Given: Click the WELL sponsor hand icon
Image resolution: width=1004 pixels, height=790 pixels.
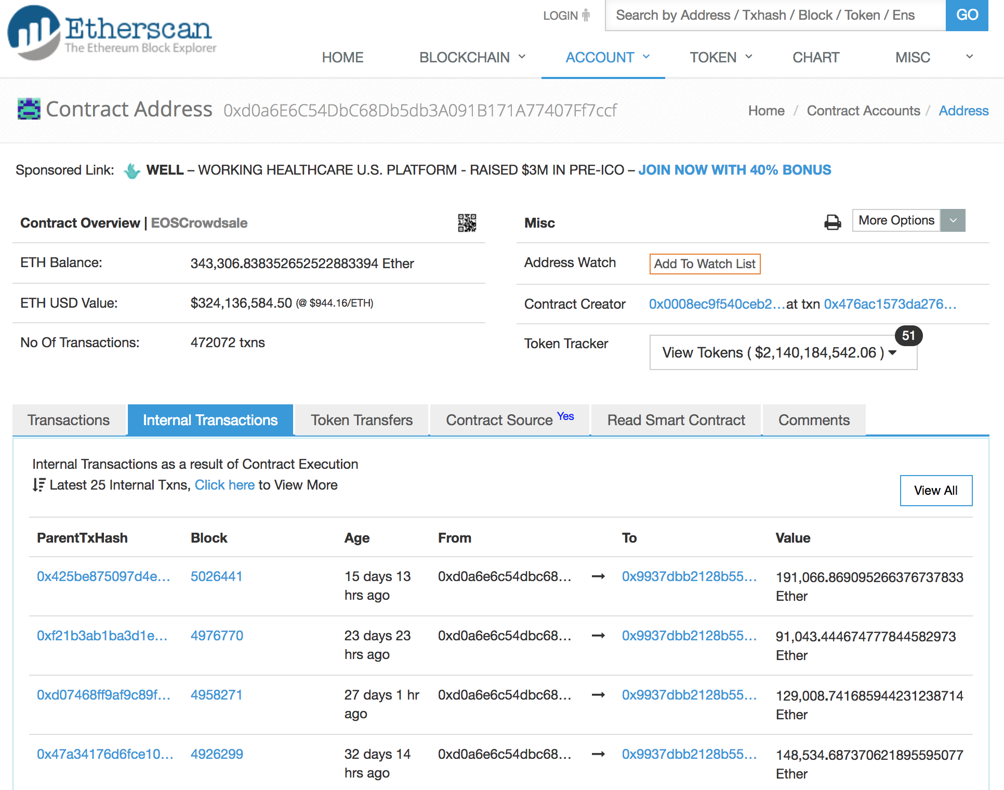Looking at the screenshot, I should [x=132, y=170].
